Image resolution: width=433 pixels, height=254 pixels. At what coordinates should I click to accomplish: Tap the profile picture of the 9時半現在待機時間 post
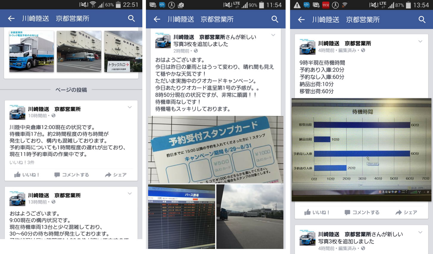coord(307,47)
